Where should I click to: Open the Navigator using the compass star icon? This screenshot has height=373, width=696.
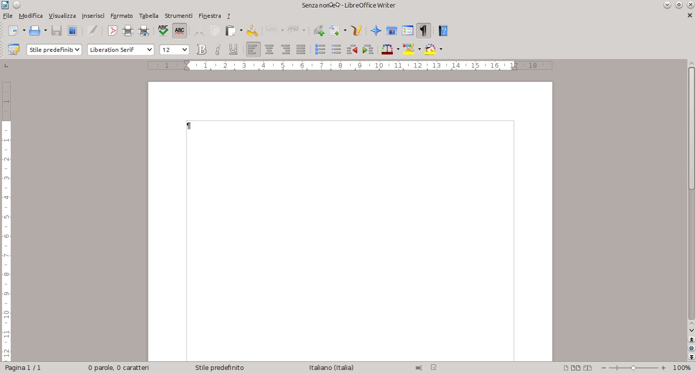pos(376,31)
